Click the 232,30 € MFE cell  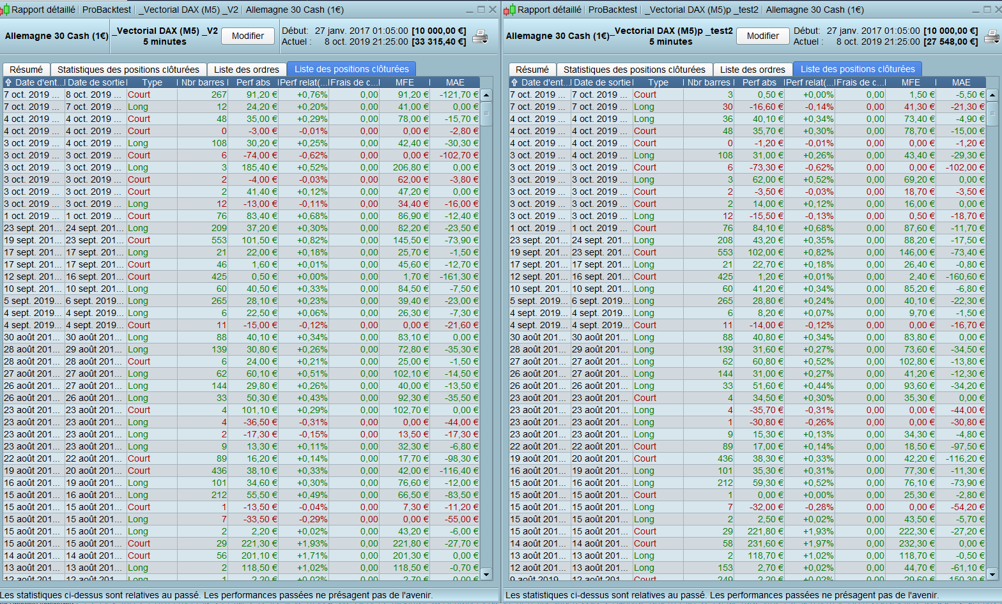[x=911, y=543]
